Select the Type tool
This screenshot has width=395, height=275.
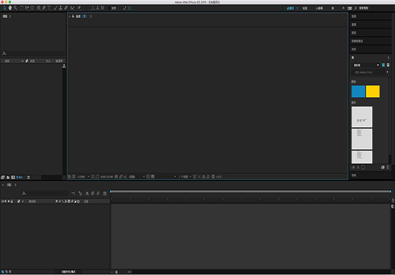click(x=49, y=8)
